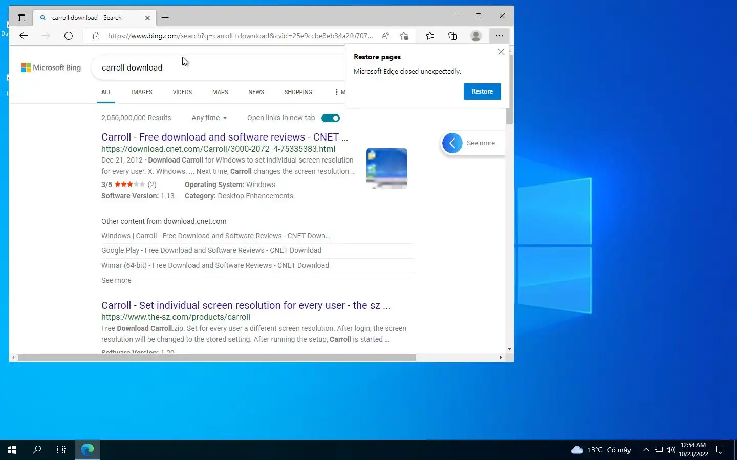Image resolution: width=737 pixels, height=460 pixels.
Task: Open the profile avatar menu
Action: click(x=475, y=36)
